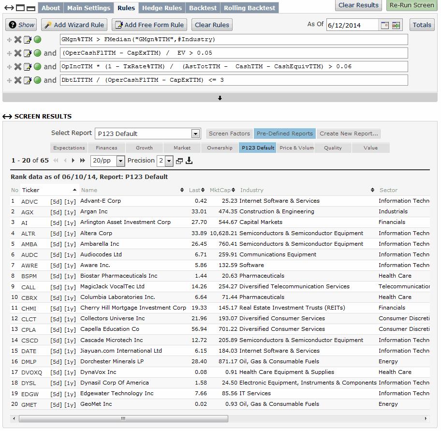The width and height of the screenshot is (441, 431).
Task: Click the GMgn%TTM rule text field
Action: click(234, 39)
